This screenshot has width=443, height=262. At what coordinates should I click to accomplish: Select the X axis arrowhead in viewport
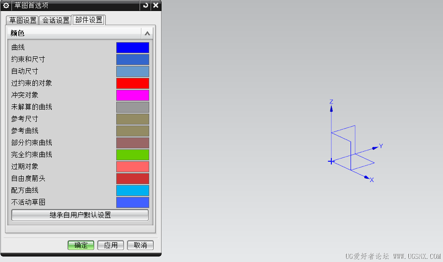point(367,178)
